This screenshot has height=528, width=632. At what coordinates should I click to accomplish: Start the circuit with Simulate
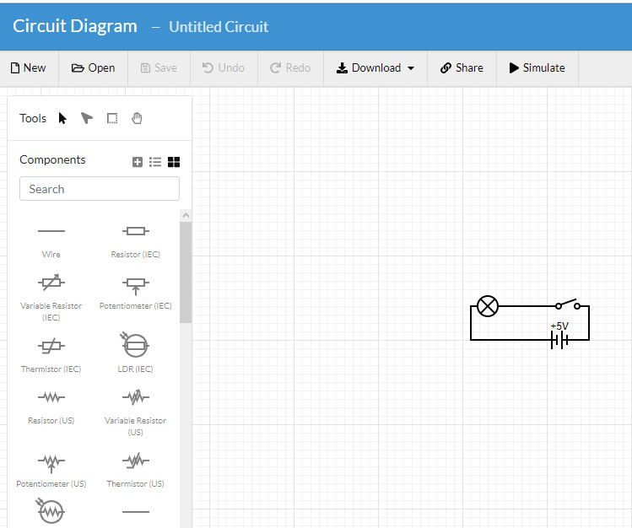point(537,67)
